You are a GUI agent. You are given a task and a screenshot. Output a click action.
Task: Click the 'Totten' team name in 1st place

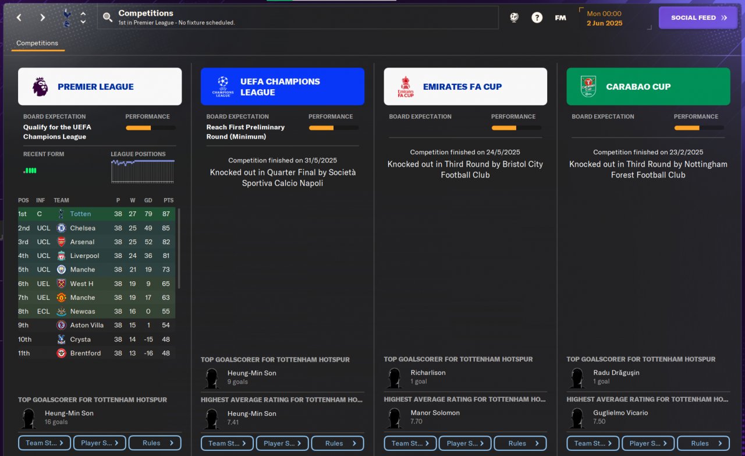80,214
